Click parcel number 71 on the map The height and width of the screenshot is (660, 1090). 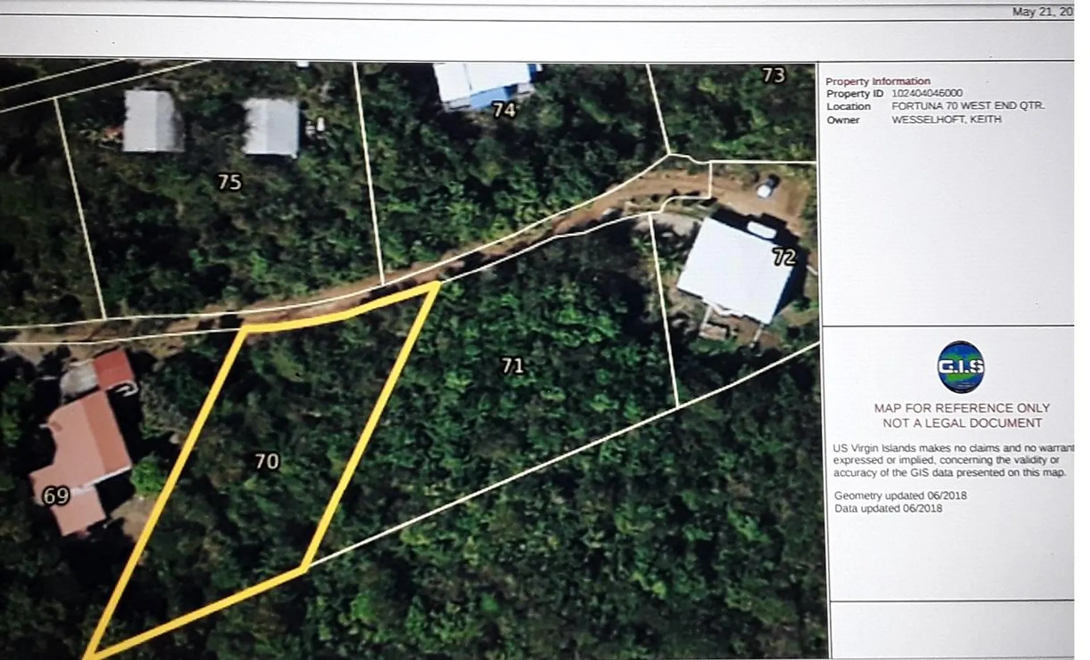point(512,365)
